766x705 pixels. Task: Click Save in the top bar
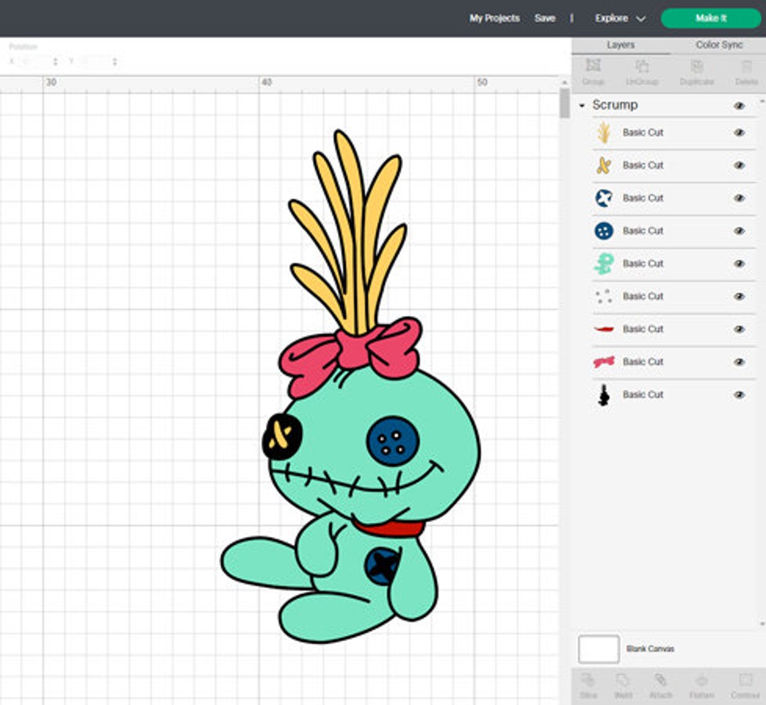[545, 18]
